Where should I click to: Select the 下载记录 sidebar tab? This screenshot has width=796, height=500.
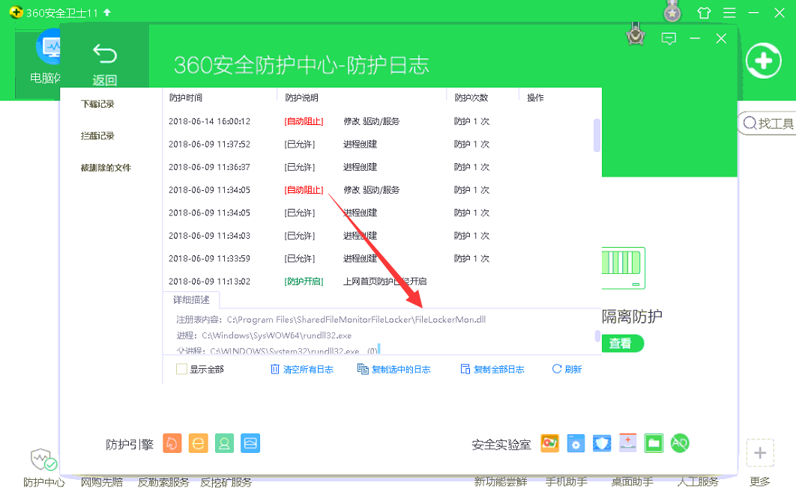tap(97, 104)
